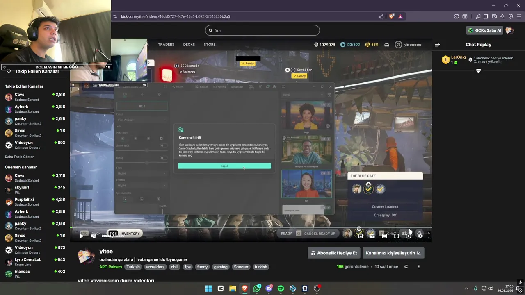Select the funny tag

point(202,267)
